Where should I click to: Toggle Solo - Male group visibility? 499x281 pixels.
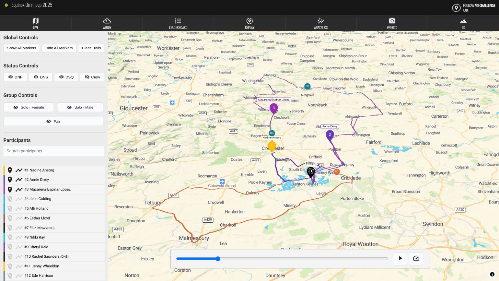[80, 107]
